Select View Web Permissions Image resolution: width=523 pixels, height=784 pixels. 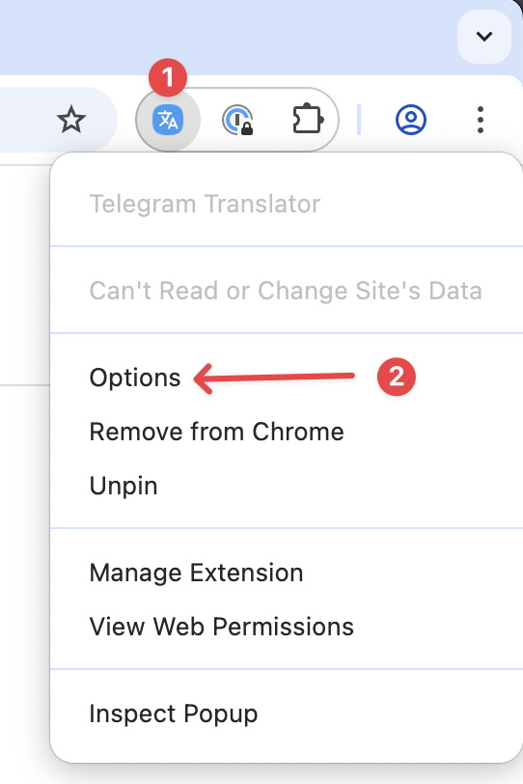click(222, 627)
